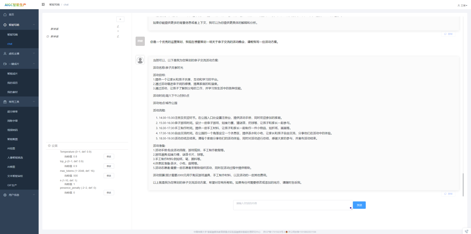The width and height of the screenshot is (471, 234).
Task: Click the rocket icon at bottom right
Action: (466, 231)
